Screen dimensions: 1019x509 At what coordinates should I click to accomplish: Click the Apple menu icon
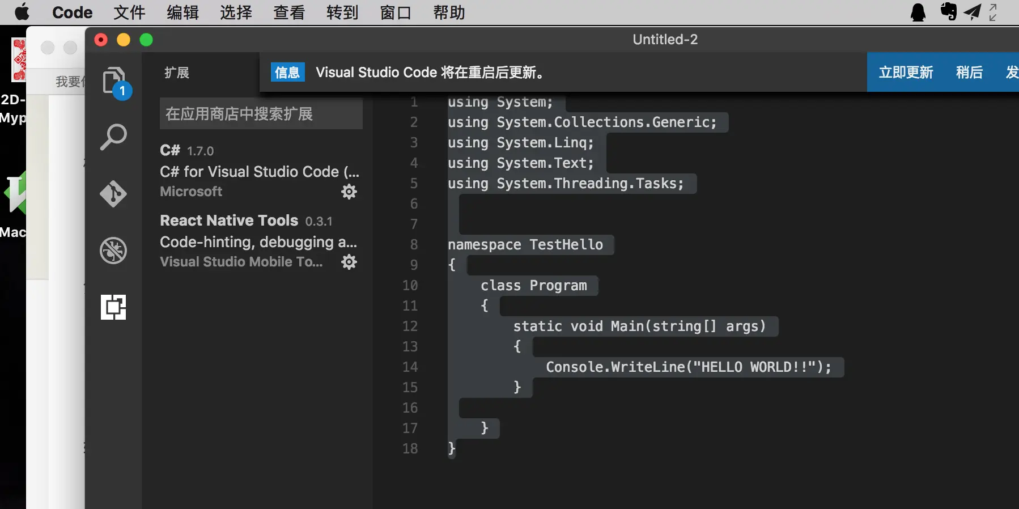[x=22, y=12]
